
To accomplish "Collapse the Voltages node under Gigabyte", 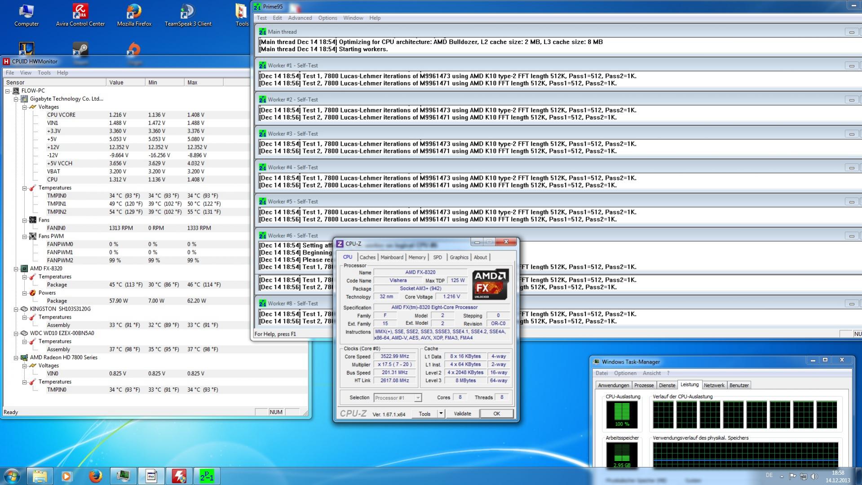I will (25, 107).
